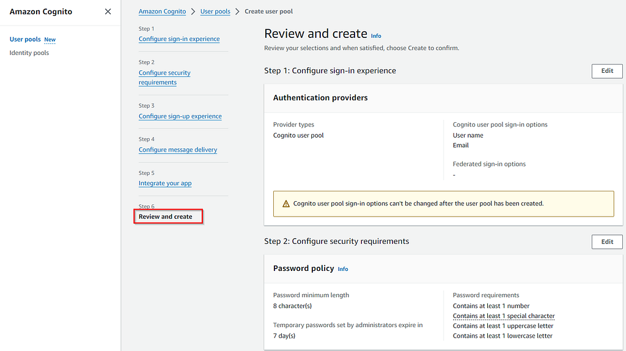Click Contains at least 1 lowercase letter
Image resolution: width=626 pixels, height=351 pixels.
(503, 336)
